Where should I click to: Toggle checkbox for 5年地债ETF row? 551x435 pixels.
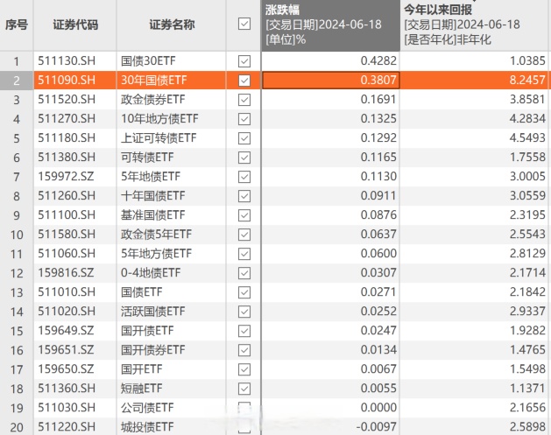244,177
